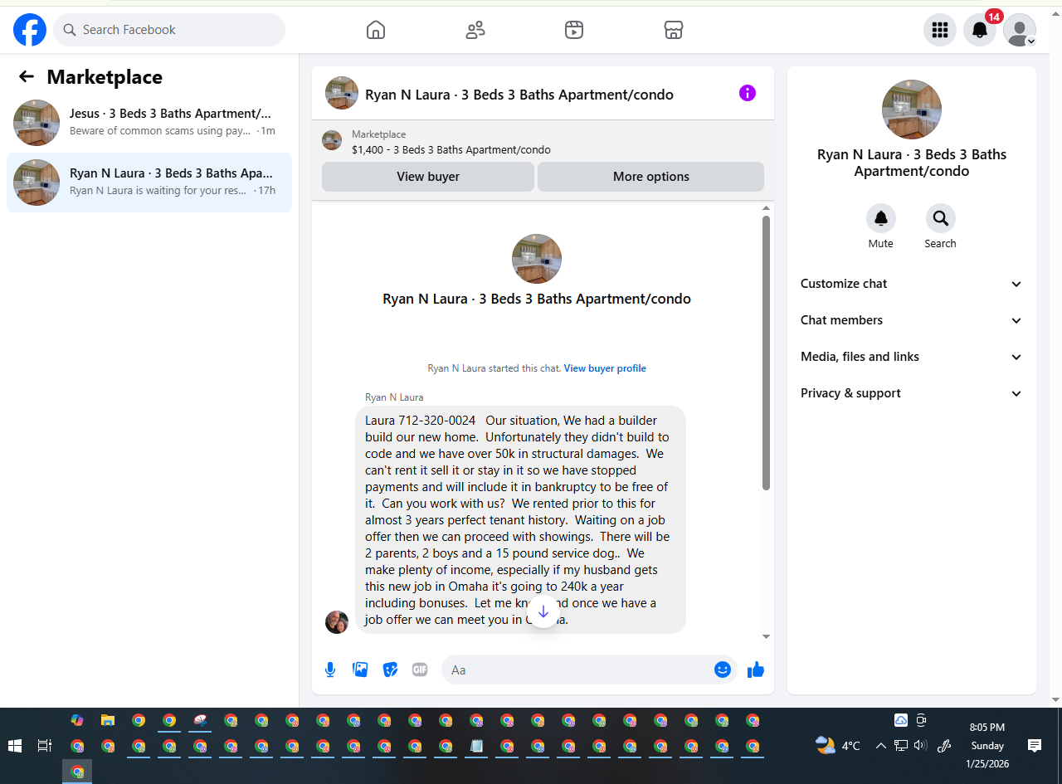Choose a sticker with the sticker icon
The image size is (1062, 784).
pos(390,670)
